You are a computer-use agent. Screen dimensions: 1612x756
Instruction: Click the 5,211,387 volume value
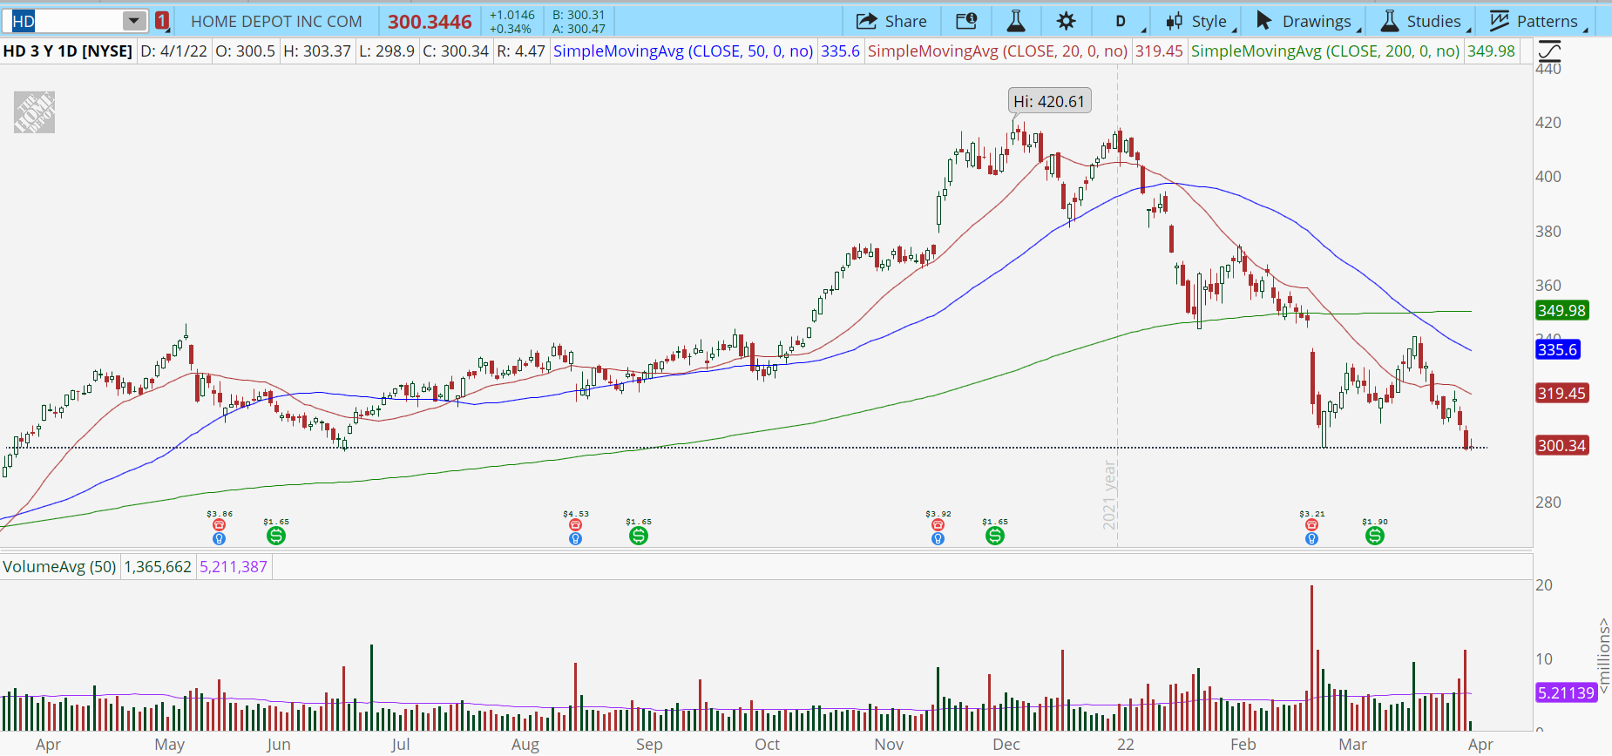pos(234,567)
